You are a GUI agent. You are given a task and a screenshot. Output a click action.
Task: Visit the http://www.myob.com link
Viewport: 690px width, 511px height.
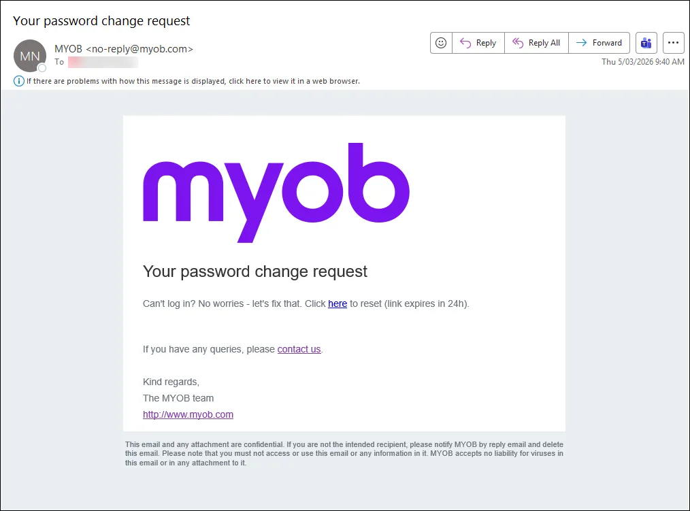click(x=188, y=414)
